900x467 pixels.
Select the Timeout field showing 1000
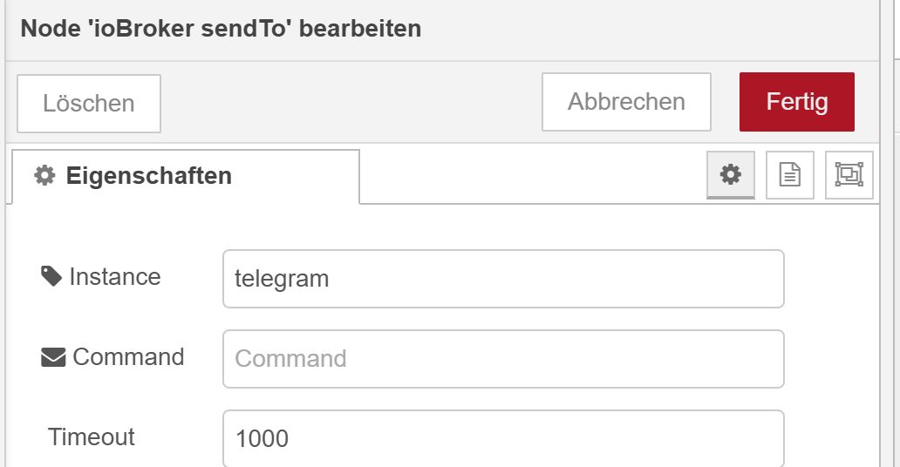click(503, 438)
